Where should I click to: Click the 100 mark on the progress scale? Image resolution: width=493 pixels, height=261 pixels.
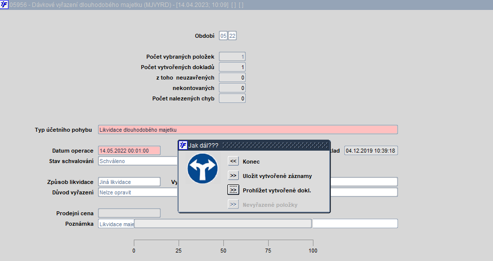click(313, 251)
